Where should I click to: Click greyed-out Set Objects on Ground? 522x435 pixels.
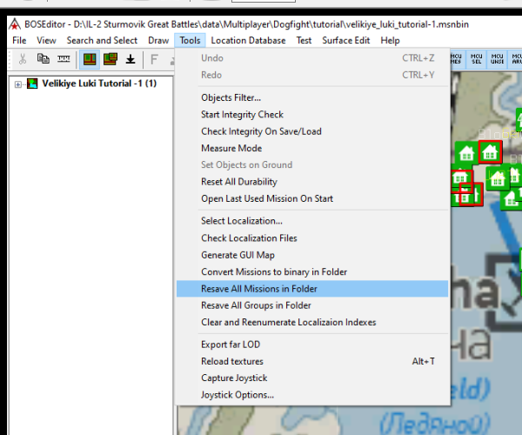click(x=312, y=164)
